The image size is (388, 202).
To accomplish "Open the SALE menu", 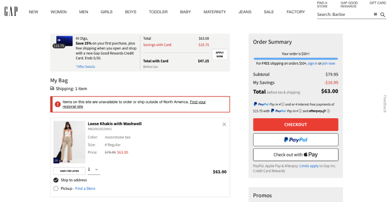I will 269,12.
